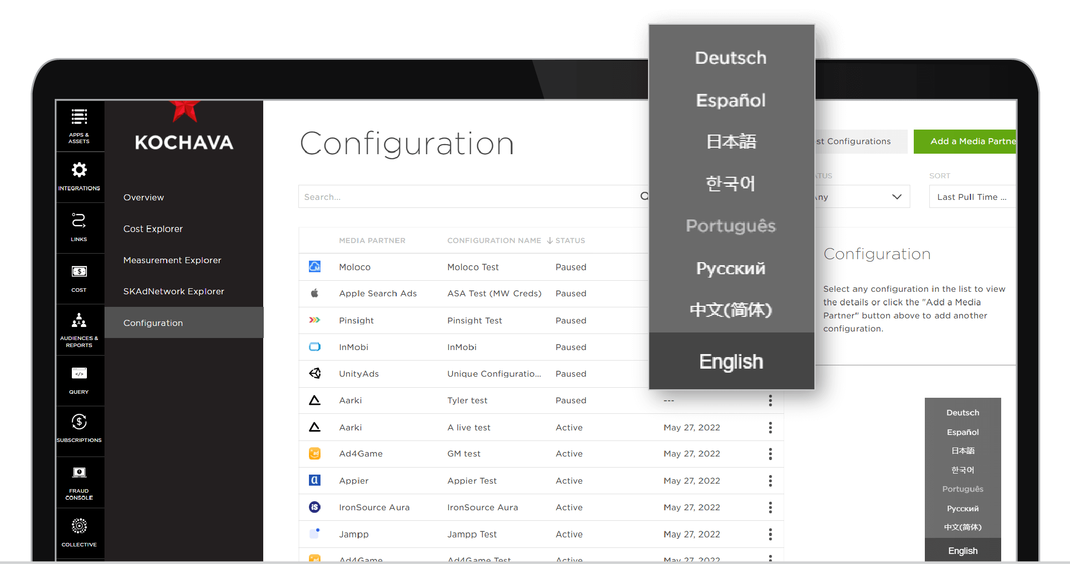Choose 한국어 in the large language menu

(x=731, y=183)
